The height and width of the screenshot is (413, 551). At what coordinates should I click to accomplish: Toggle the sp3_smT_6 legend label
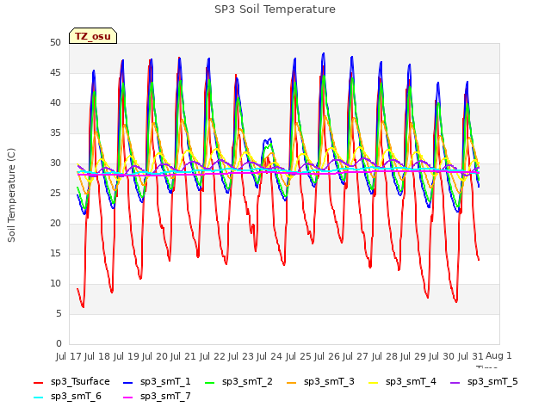click(76, 396)
